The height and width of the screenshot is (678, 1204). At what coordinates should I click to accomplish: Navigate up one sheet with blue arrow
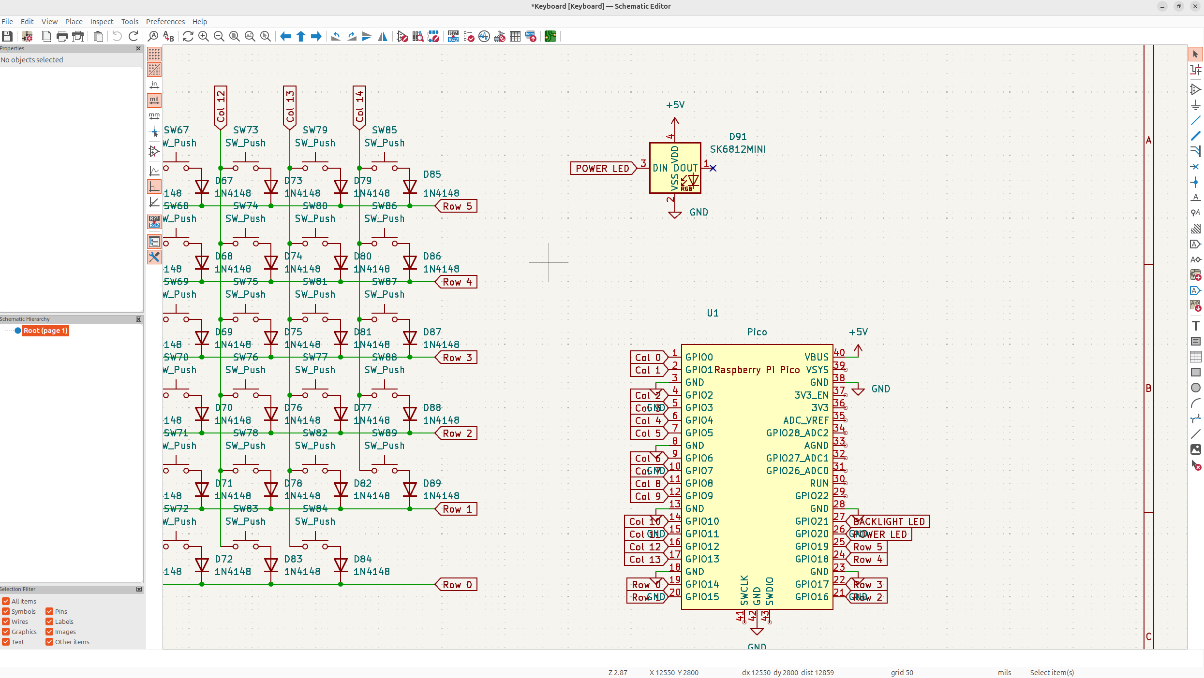301,36
